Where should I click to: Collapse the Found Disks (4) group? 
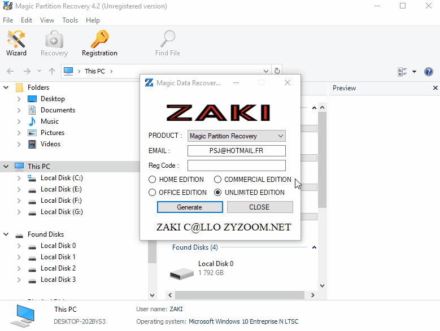click(x=314, y=247)
